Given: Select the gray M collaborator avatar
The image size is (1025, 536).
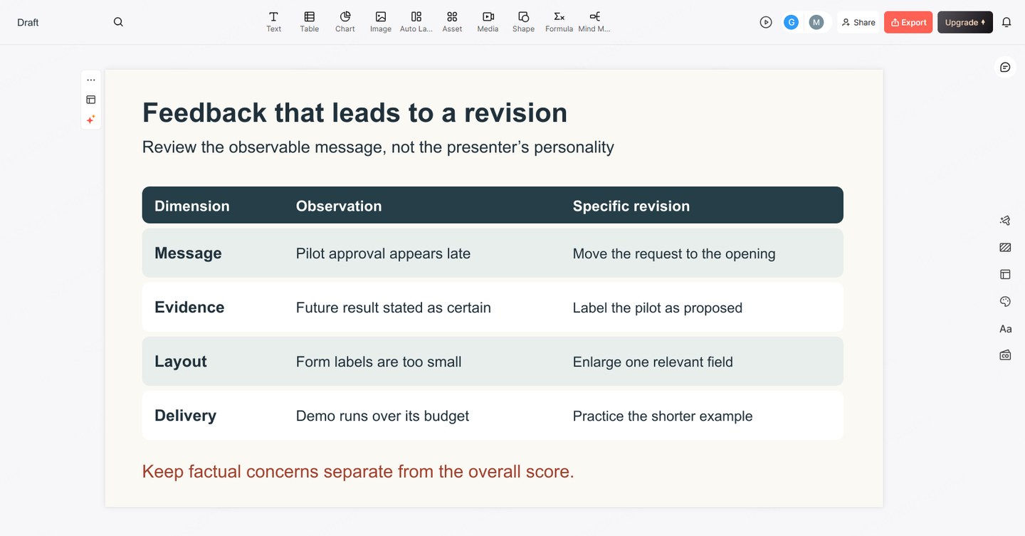Looking at the screenshot, I should [816, 22].
